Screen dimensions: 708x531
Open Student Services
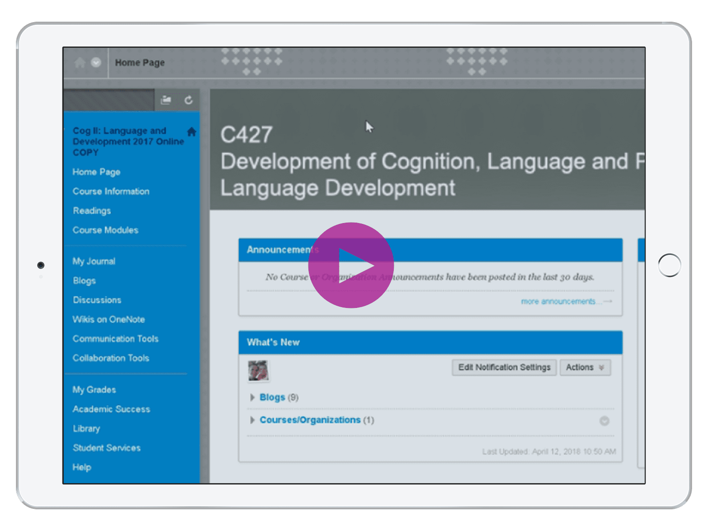point(107,448)
